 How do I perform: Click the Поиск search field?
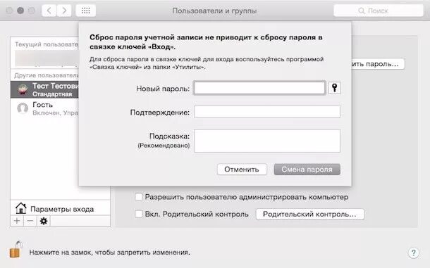point(379,11)
